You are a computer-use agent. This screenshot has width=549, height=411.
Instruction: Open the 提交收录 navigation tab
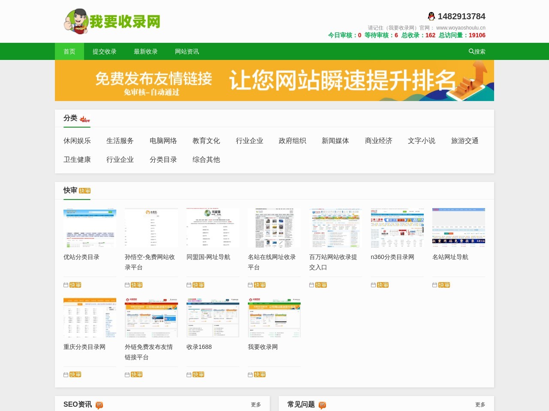point(105,51)
